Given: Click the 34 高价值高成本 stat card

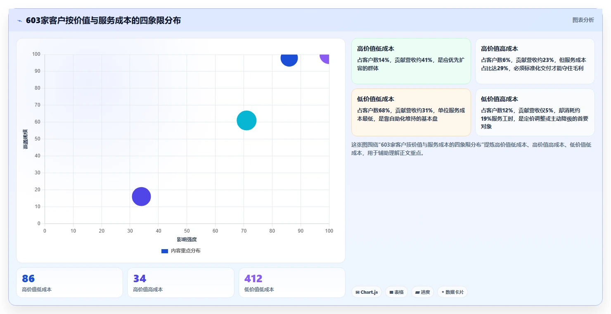Looking at the screenshot, I should point(180,283).
